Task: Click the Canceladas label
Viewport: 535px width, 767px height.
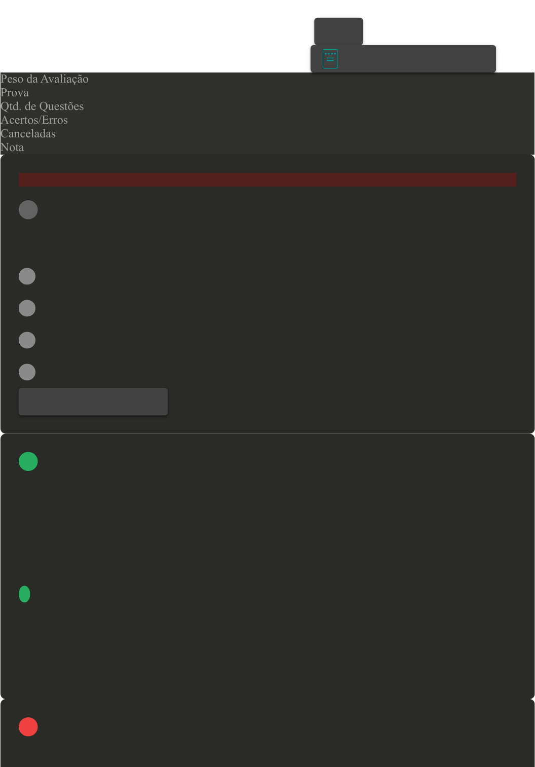Action: pyautogui.click(x=28, y=134)
